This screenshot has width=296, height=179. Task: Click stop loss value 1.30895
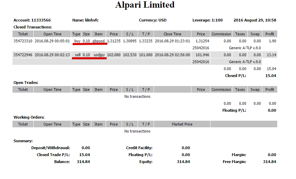[x=130, y=41]
